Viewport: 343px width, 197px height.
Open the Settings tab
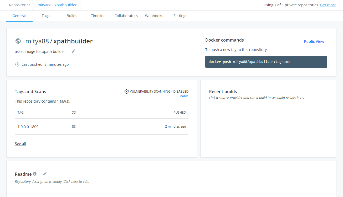pos(180,16)
